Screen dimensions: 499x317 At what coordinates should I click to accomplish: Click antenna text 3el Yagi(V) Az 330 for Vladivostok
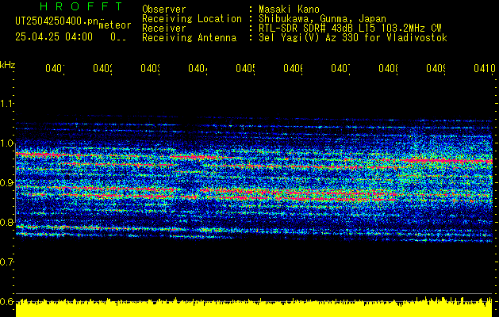tap(353, 38)
